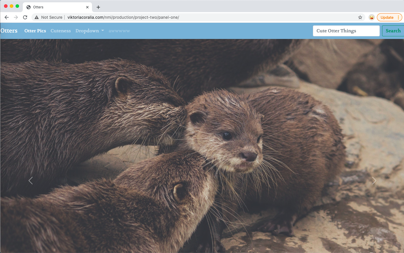Click the disabled awwwww link
Viewport: 404px width, 253px height.
pyautogui.click(x=119, y=31)
